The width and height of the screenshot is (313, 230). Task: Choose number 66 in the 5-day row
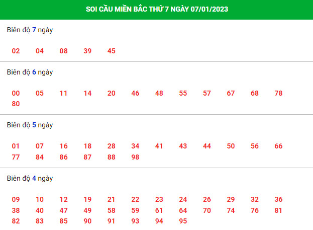[278, 146]
